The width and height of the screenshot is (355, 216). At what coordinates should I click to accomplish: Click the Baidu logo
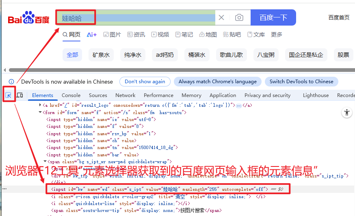28,17
